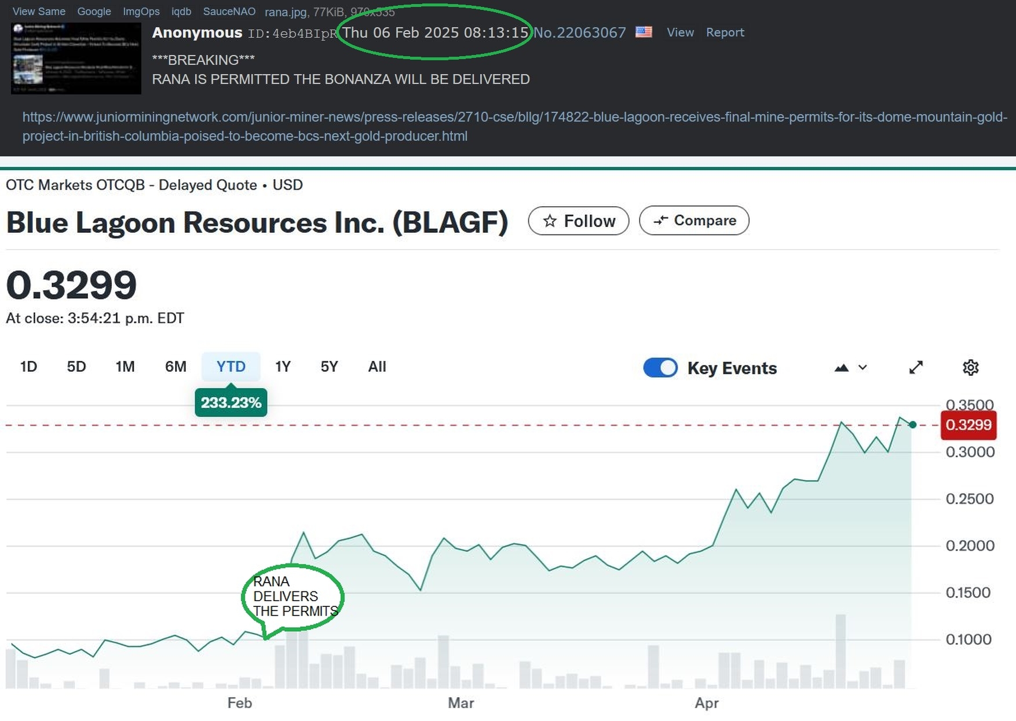Select the 1D chart range
The height and width of the screenshot is (721, 1016).
point(28,367)
